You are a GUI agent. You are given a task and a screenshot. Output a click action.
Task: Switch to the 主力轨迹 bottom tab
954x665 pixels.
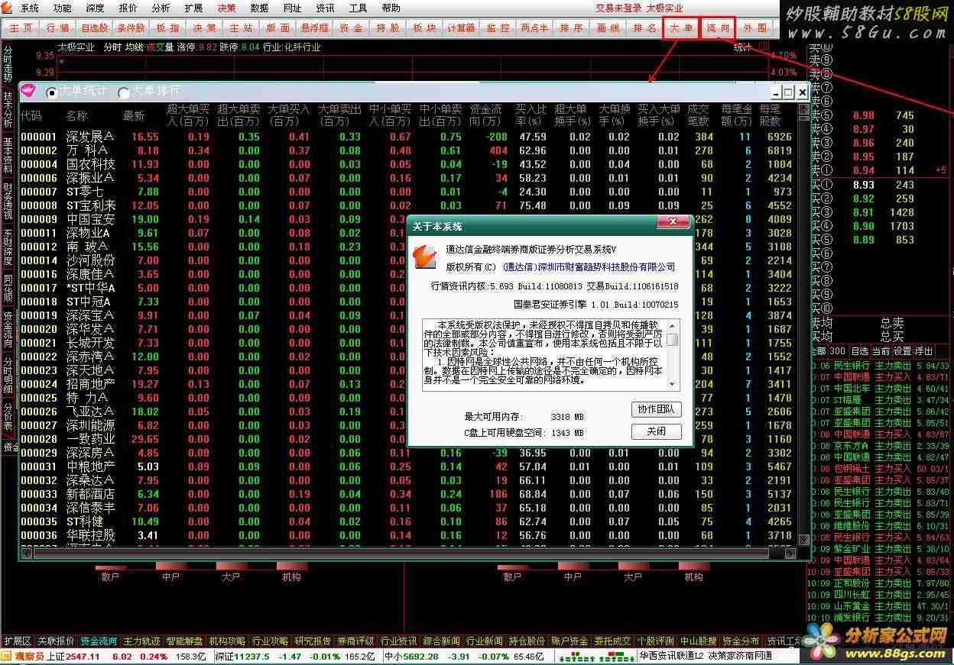141,641
